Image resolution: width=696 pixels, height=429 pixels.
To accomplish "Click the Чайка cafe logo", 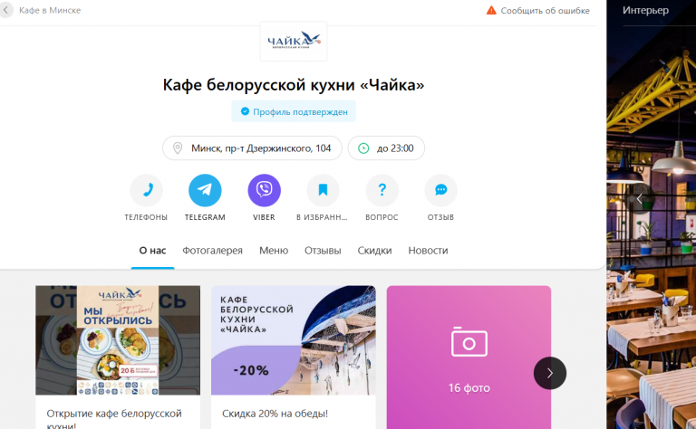I will pyautogui.click(x=294, y=42).
